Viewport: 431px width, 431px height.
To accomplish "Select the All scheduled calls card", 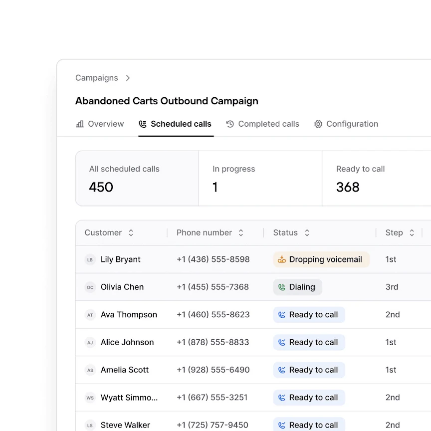I will [x=137, y=178].
